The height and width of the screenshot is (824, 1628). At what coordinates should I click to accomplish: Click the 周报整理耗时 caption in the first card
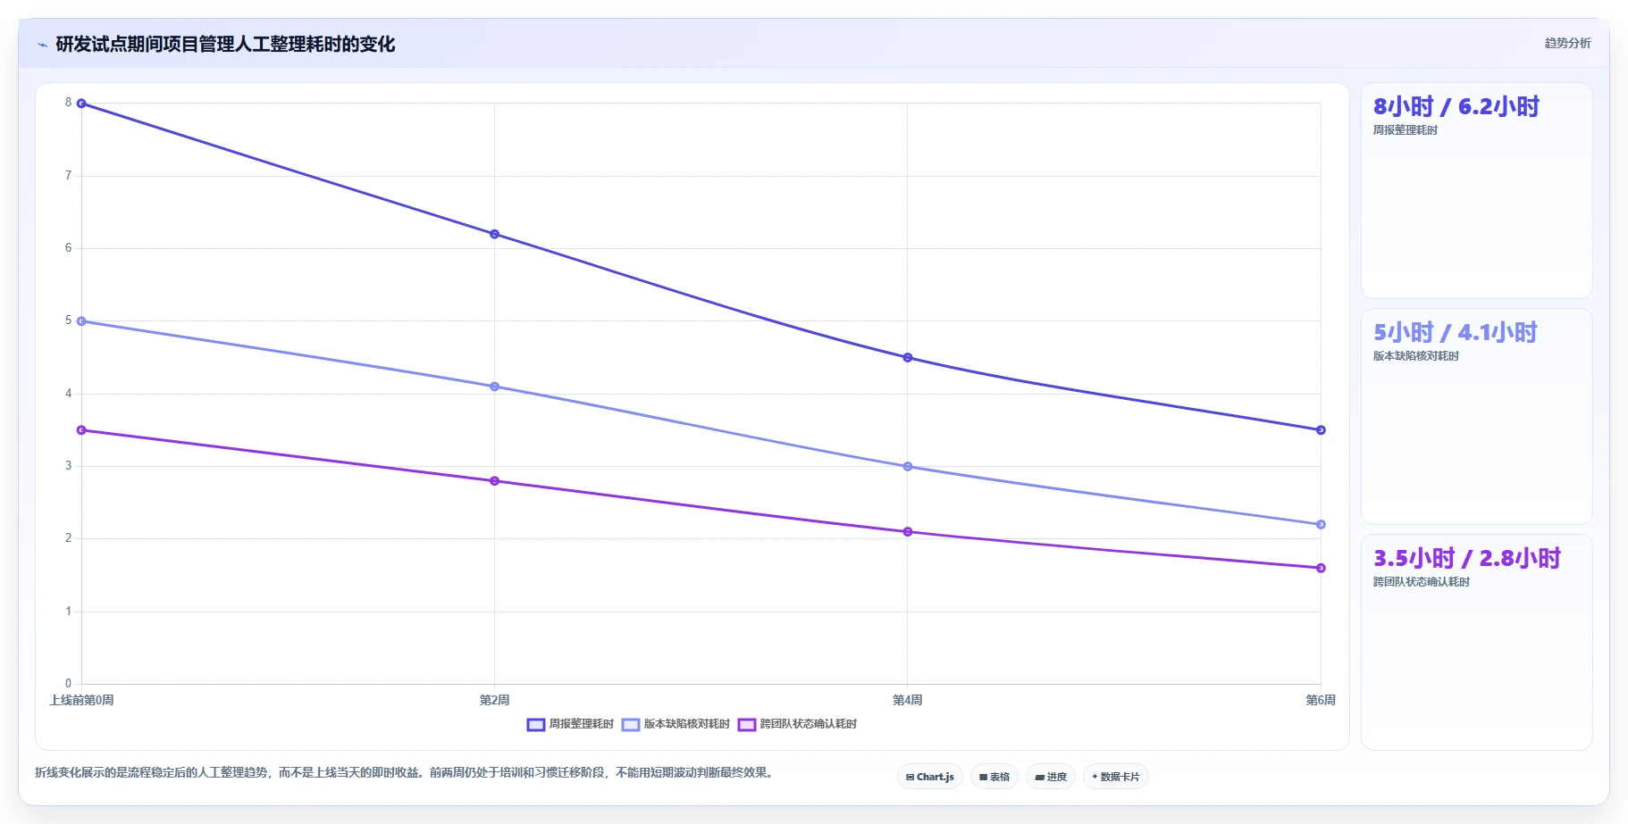tap(1406, 130)
